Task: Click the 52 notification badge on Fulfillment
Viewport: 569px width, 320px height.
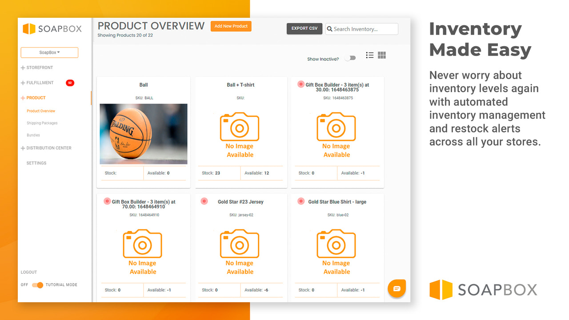Action: click(70, 83)
